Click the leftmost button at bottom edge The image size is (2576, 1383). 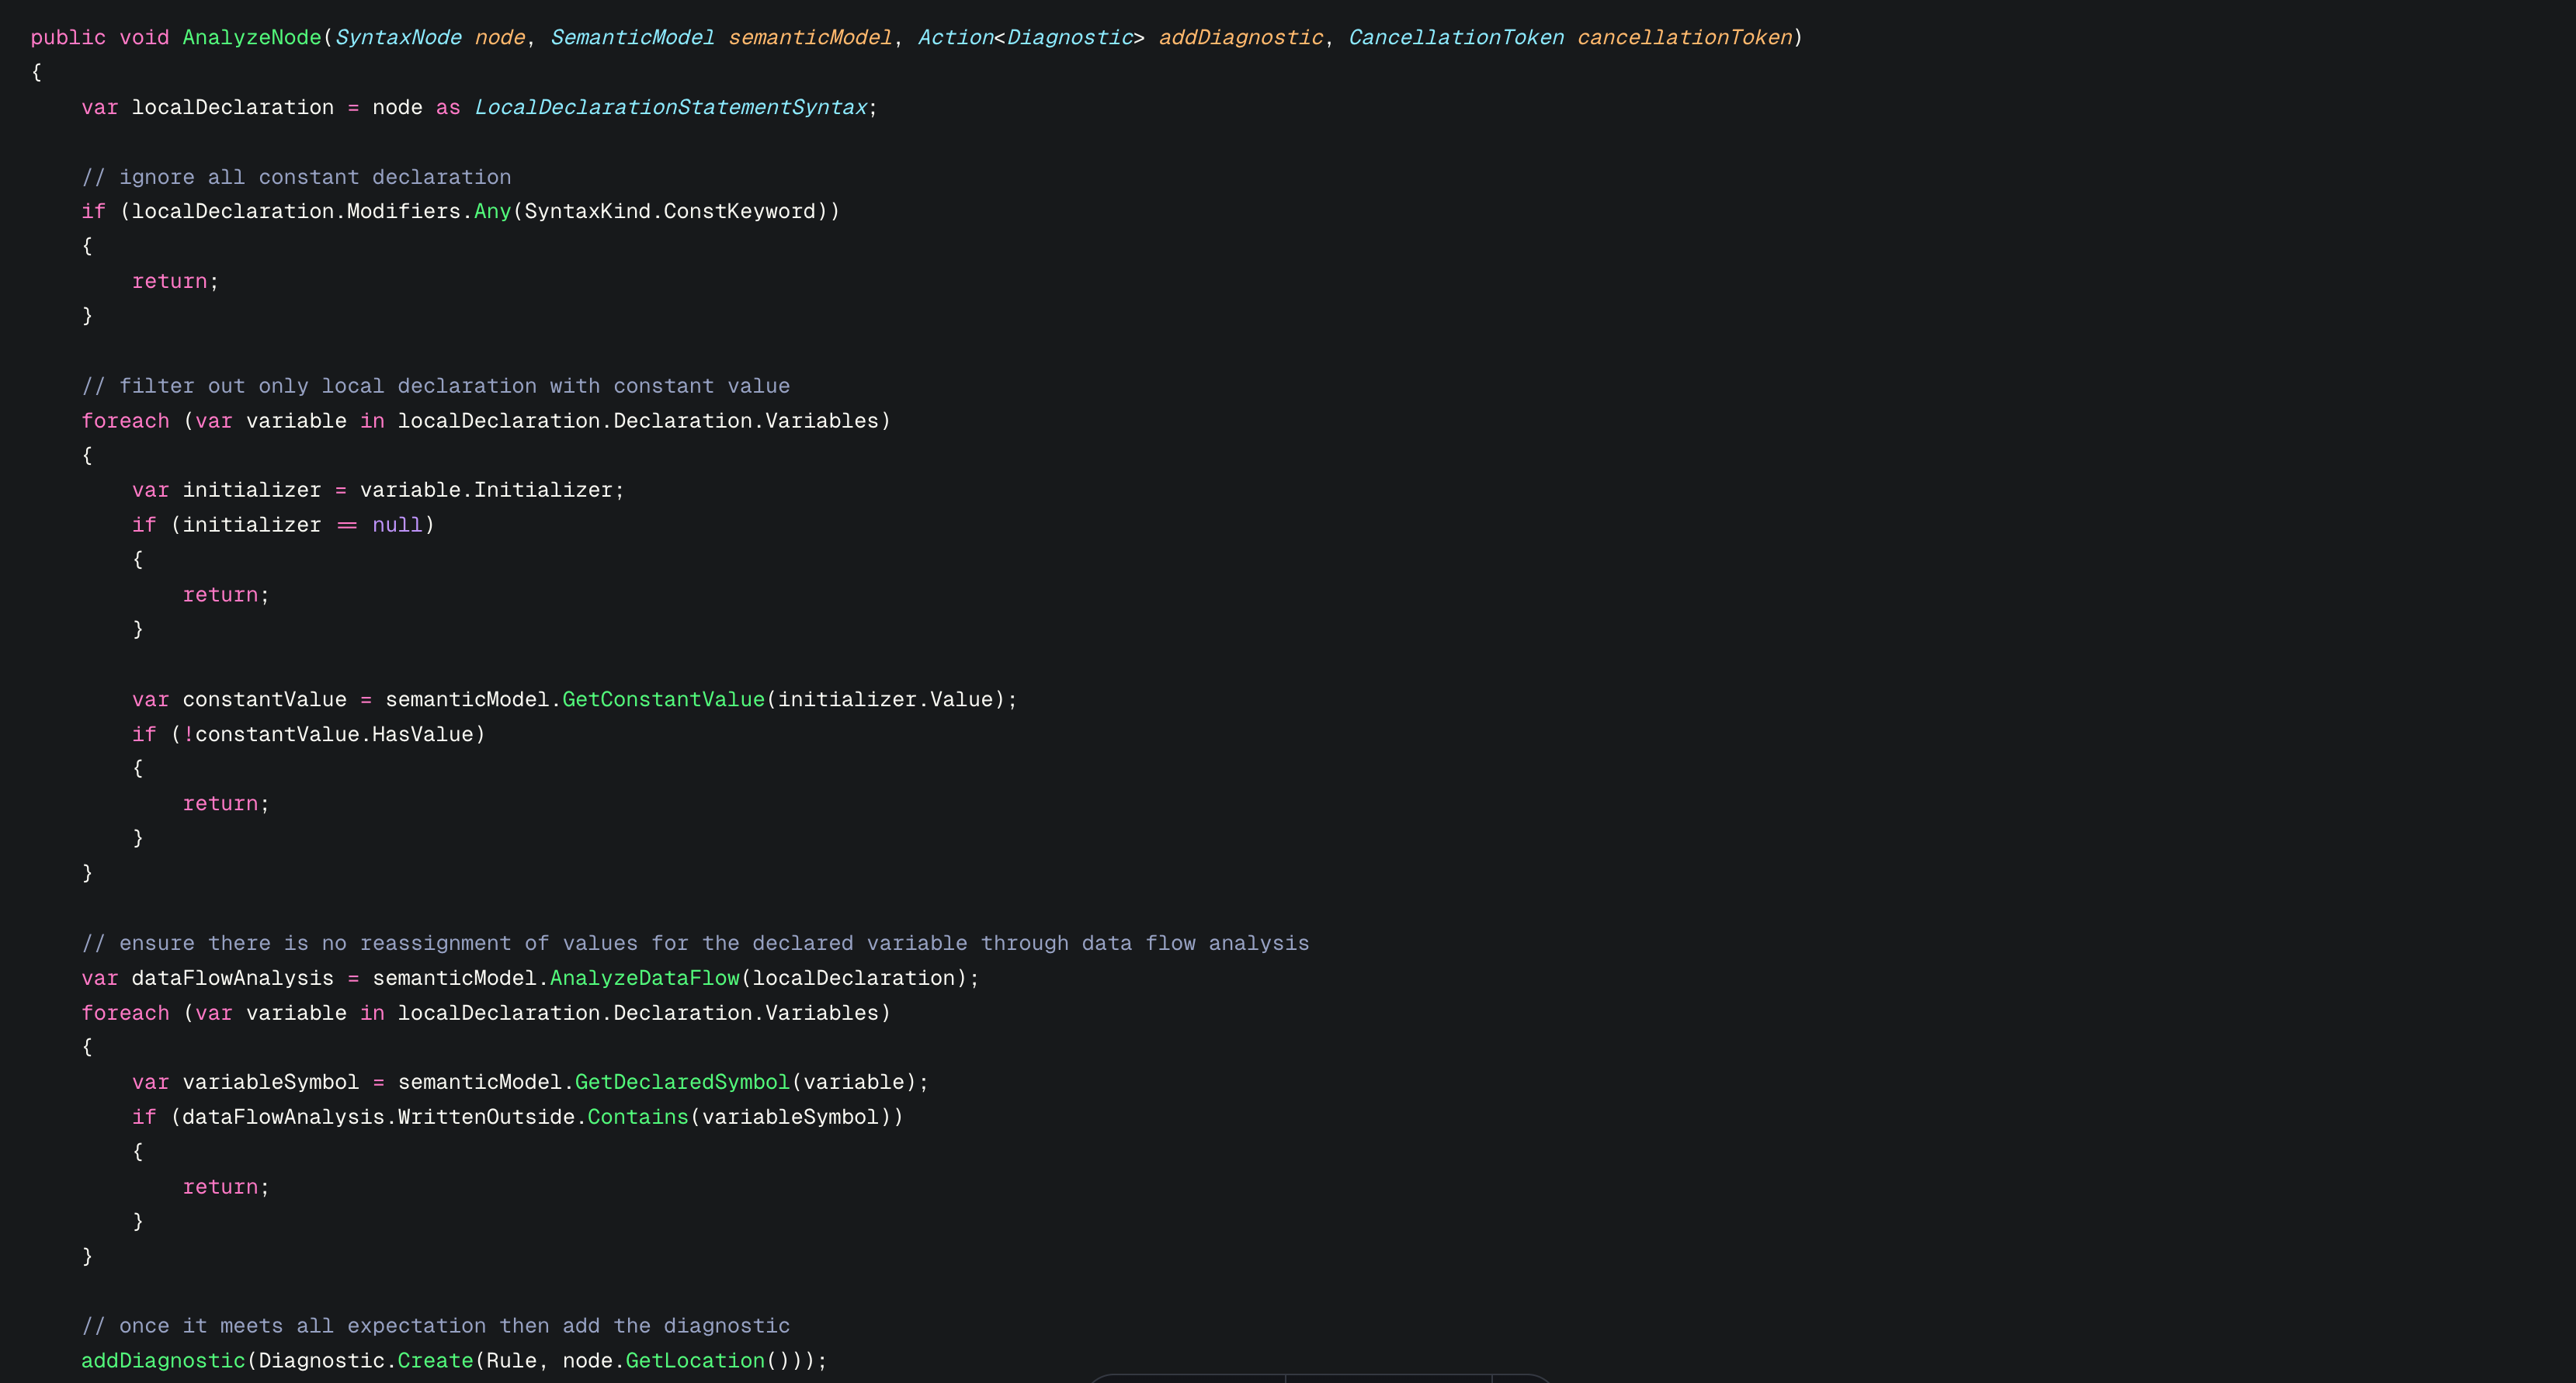[1190, 1381]
